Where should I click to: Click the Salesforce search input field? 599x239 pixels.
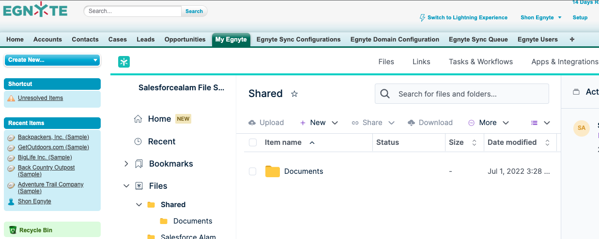point(133,11)
